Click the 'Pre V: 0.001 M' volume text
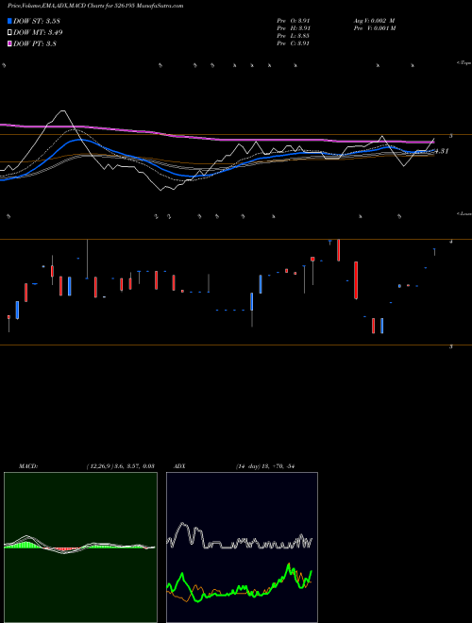The height and width of the screenshot is (623, 472). click(374, 28)
